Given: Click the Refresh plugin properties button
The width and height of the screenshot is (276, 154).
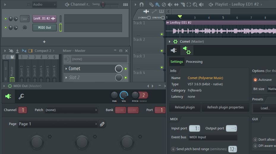Looking at the screenshot, I should (225, 107).
